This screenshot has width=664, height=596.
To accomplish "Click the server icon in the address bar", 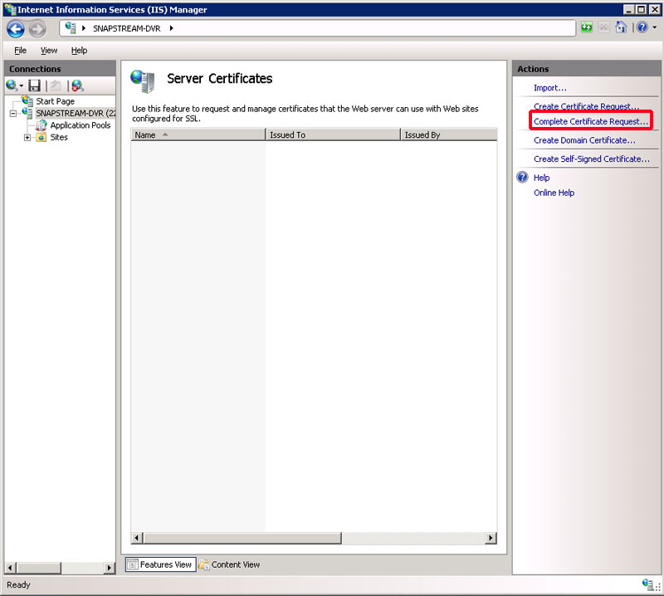I will click(x=71, y=28).
